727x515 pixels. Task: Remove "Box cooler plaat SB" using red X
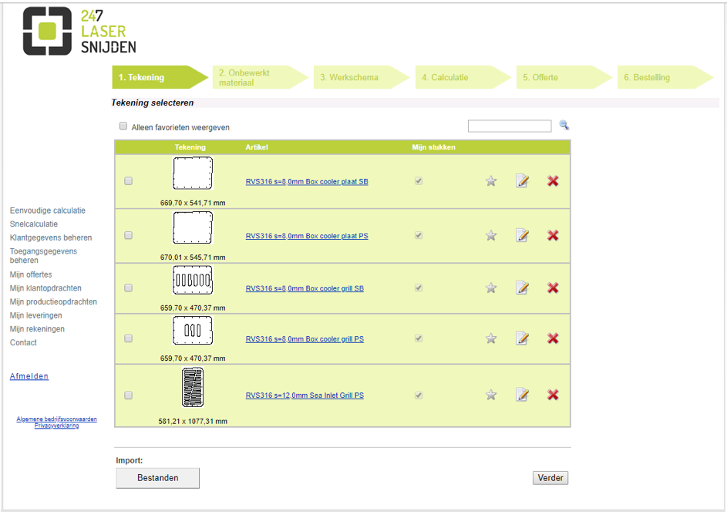click(x=553, y=181)
